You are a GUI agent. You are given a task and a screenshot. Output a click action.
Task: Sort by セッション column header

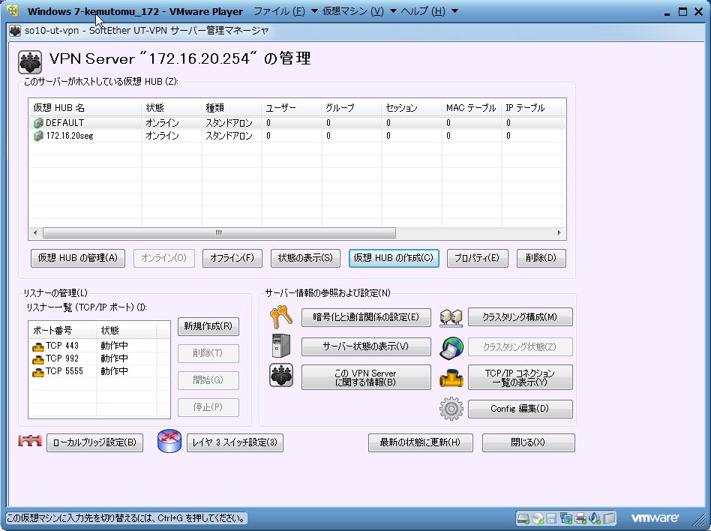(411, 108)
